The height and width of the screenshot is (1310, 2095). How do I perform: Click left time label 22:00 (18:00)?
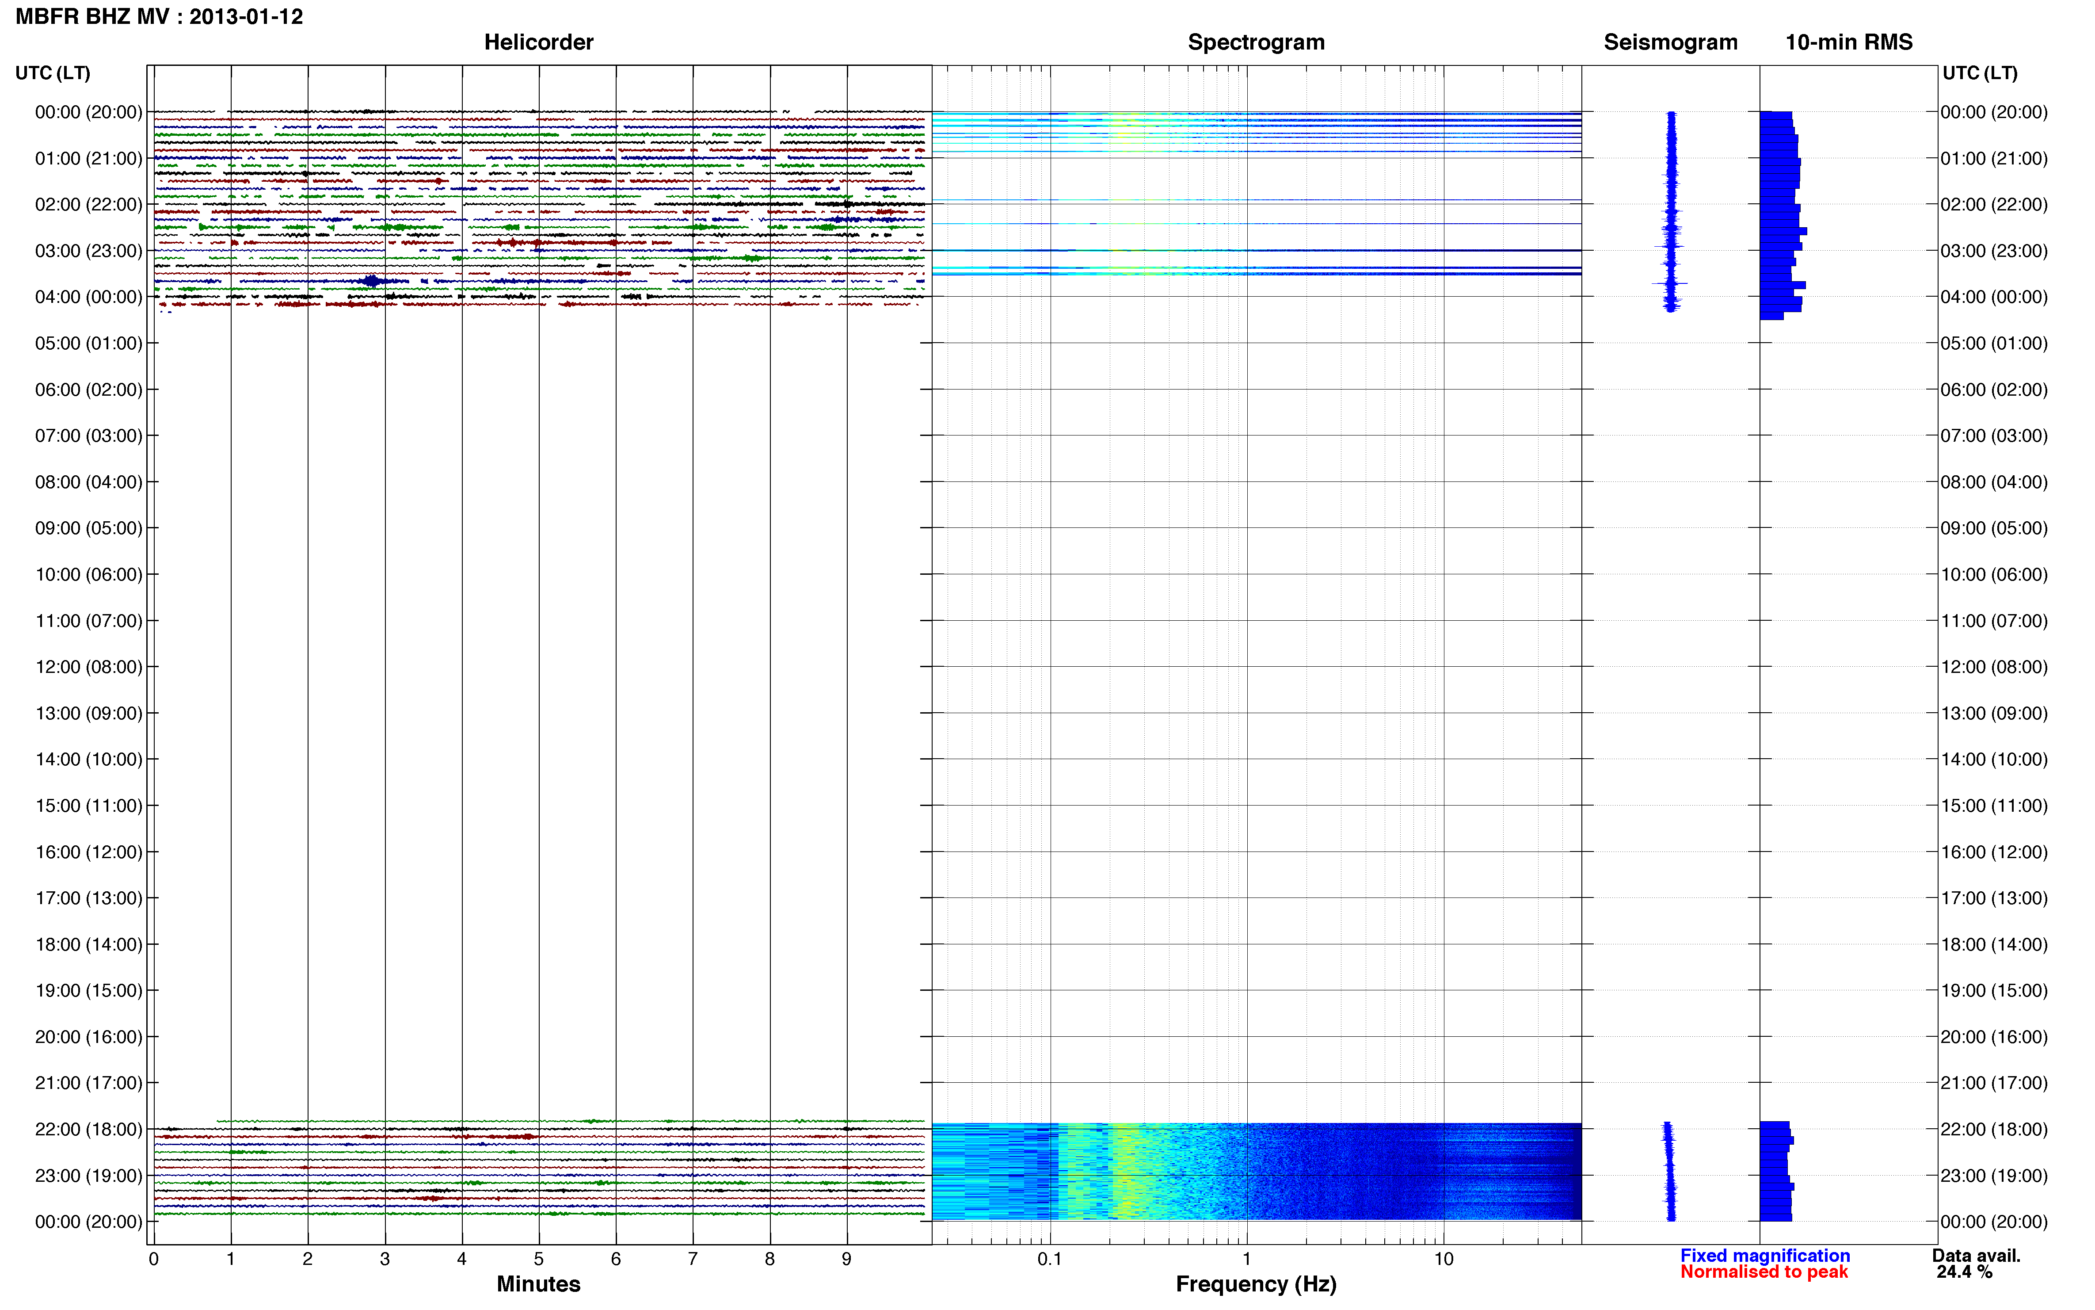88,1129
